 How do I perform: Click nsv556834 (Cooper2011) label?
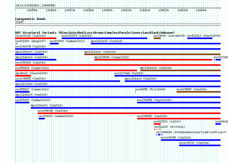point(32,68)
